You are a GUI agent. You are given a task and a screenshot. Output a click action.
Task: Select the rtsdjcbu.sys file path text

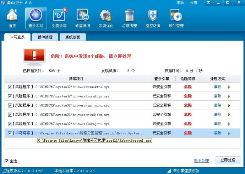[72, 115]
